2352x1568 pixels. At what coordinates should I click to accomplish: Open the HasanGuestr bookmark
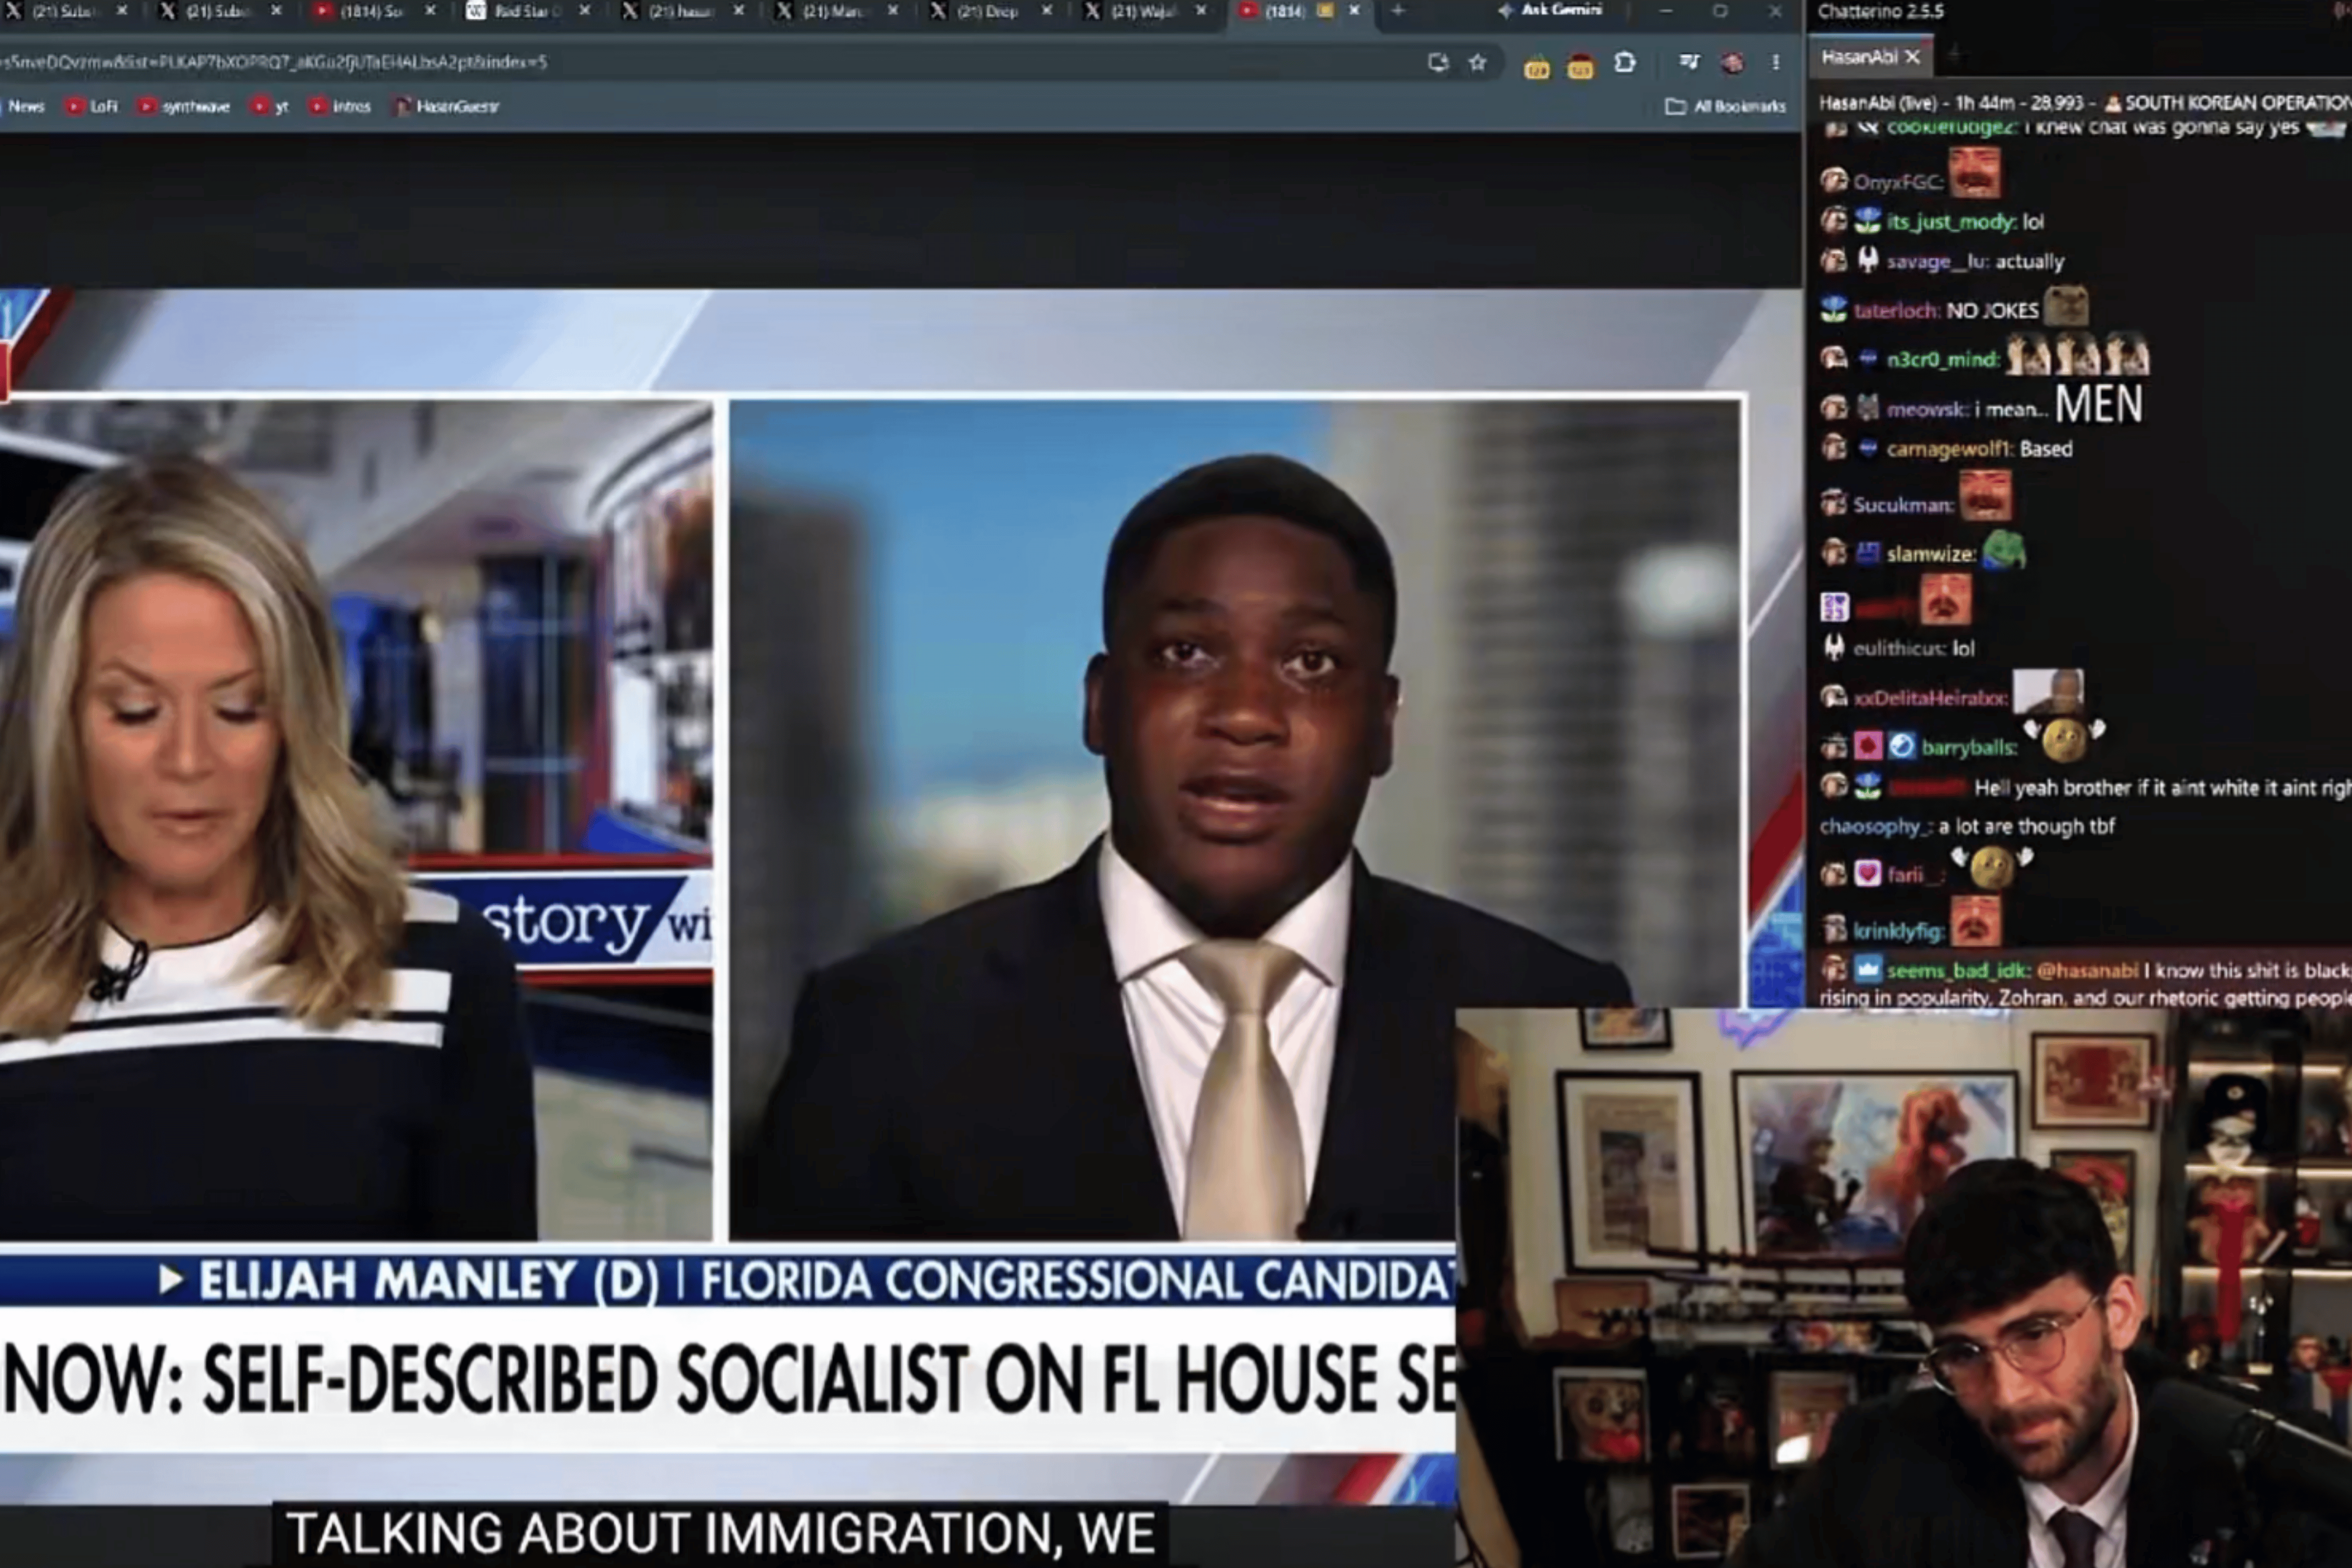click(447, 106)
